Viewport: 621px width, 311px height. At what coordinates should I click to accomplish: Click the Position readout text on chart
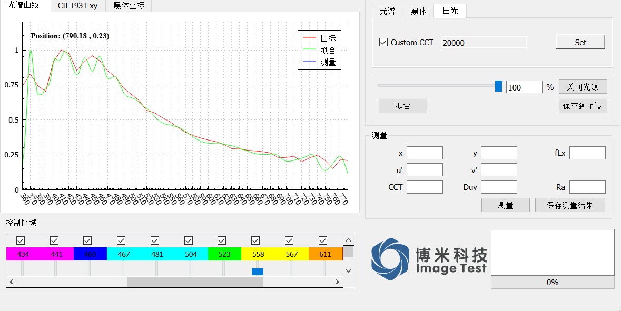pyautogui.click(x=70, y=36)
